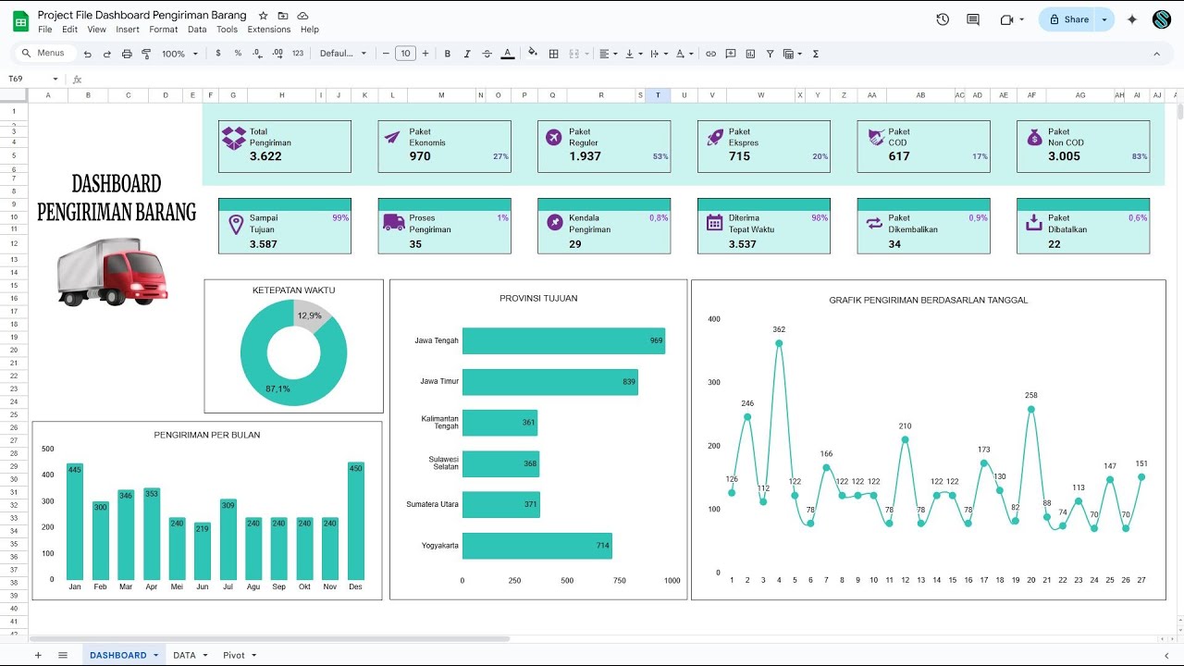1184x666 pixels.
Task: Apply currency format with the dollar icon
Action: (218, 54)
